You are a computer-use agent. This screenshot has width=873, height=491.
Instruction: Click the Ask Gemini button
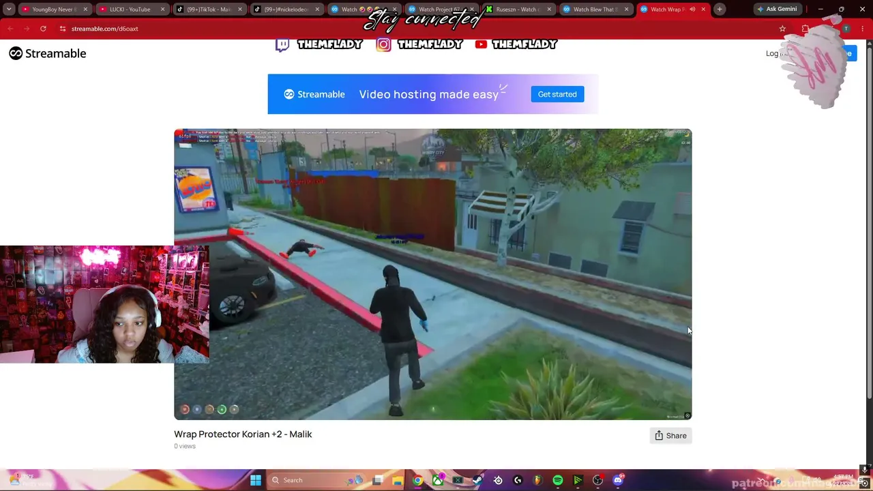777,10
